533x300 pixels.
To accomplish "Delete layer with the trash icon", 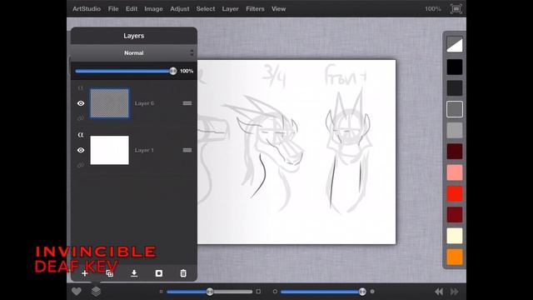I will [x=183, y=273].
